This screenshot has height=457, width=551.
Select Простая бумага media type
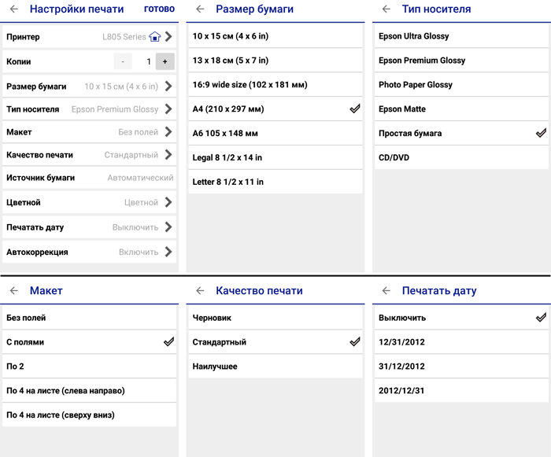[461, 133]
